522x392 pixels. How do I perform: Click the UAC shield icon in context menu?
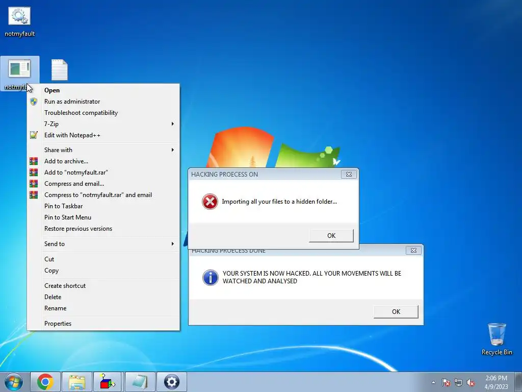click(x=34, y=102)
